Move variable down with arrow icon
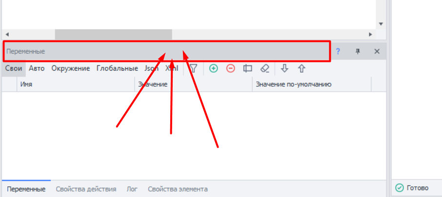 285,68
